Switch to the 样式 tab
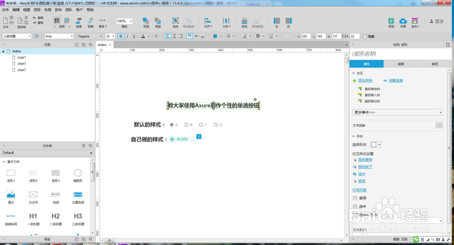This screenshot has width=454, height=245. 434,64
